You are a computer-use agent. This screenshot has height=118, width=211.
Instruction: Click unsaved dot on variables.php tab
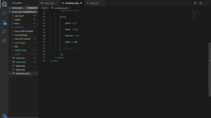click(81, 3)
